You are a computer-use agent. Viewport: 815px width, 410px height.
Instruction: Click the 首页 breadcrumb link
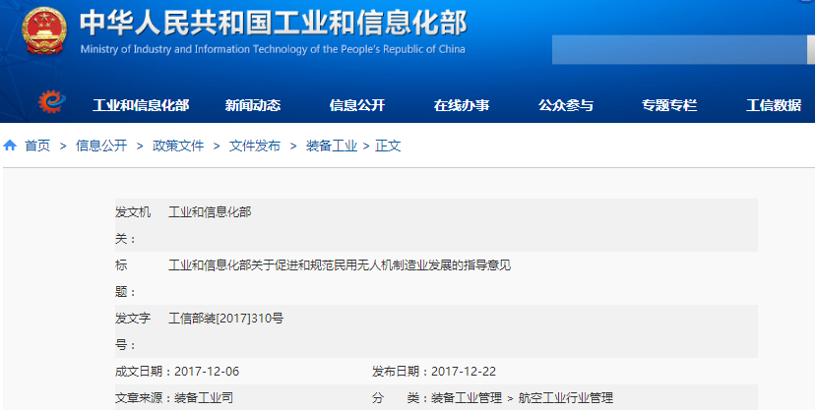(x=37, y=146)
